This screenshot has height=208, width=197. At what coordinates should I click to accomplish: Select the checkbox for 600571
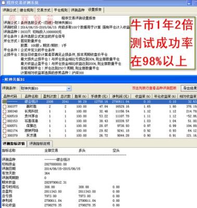5,126
